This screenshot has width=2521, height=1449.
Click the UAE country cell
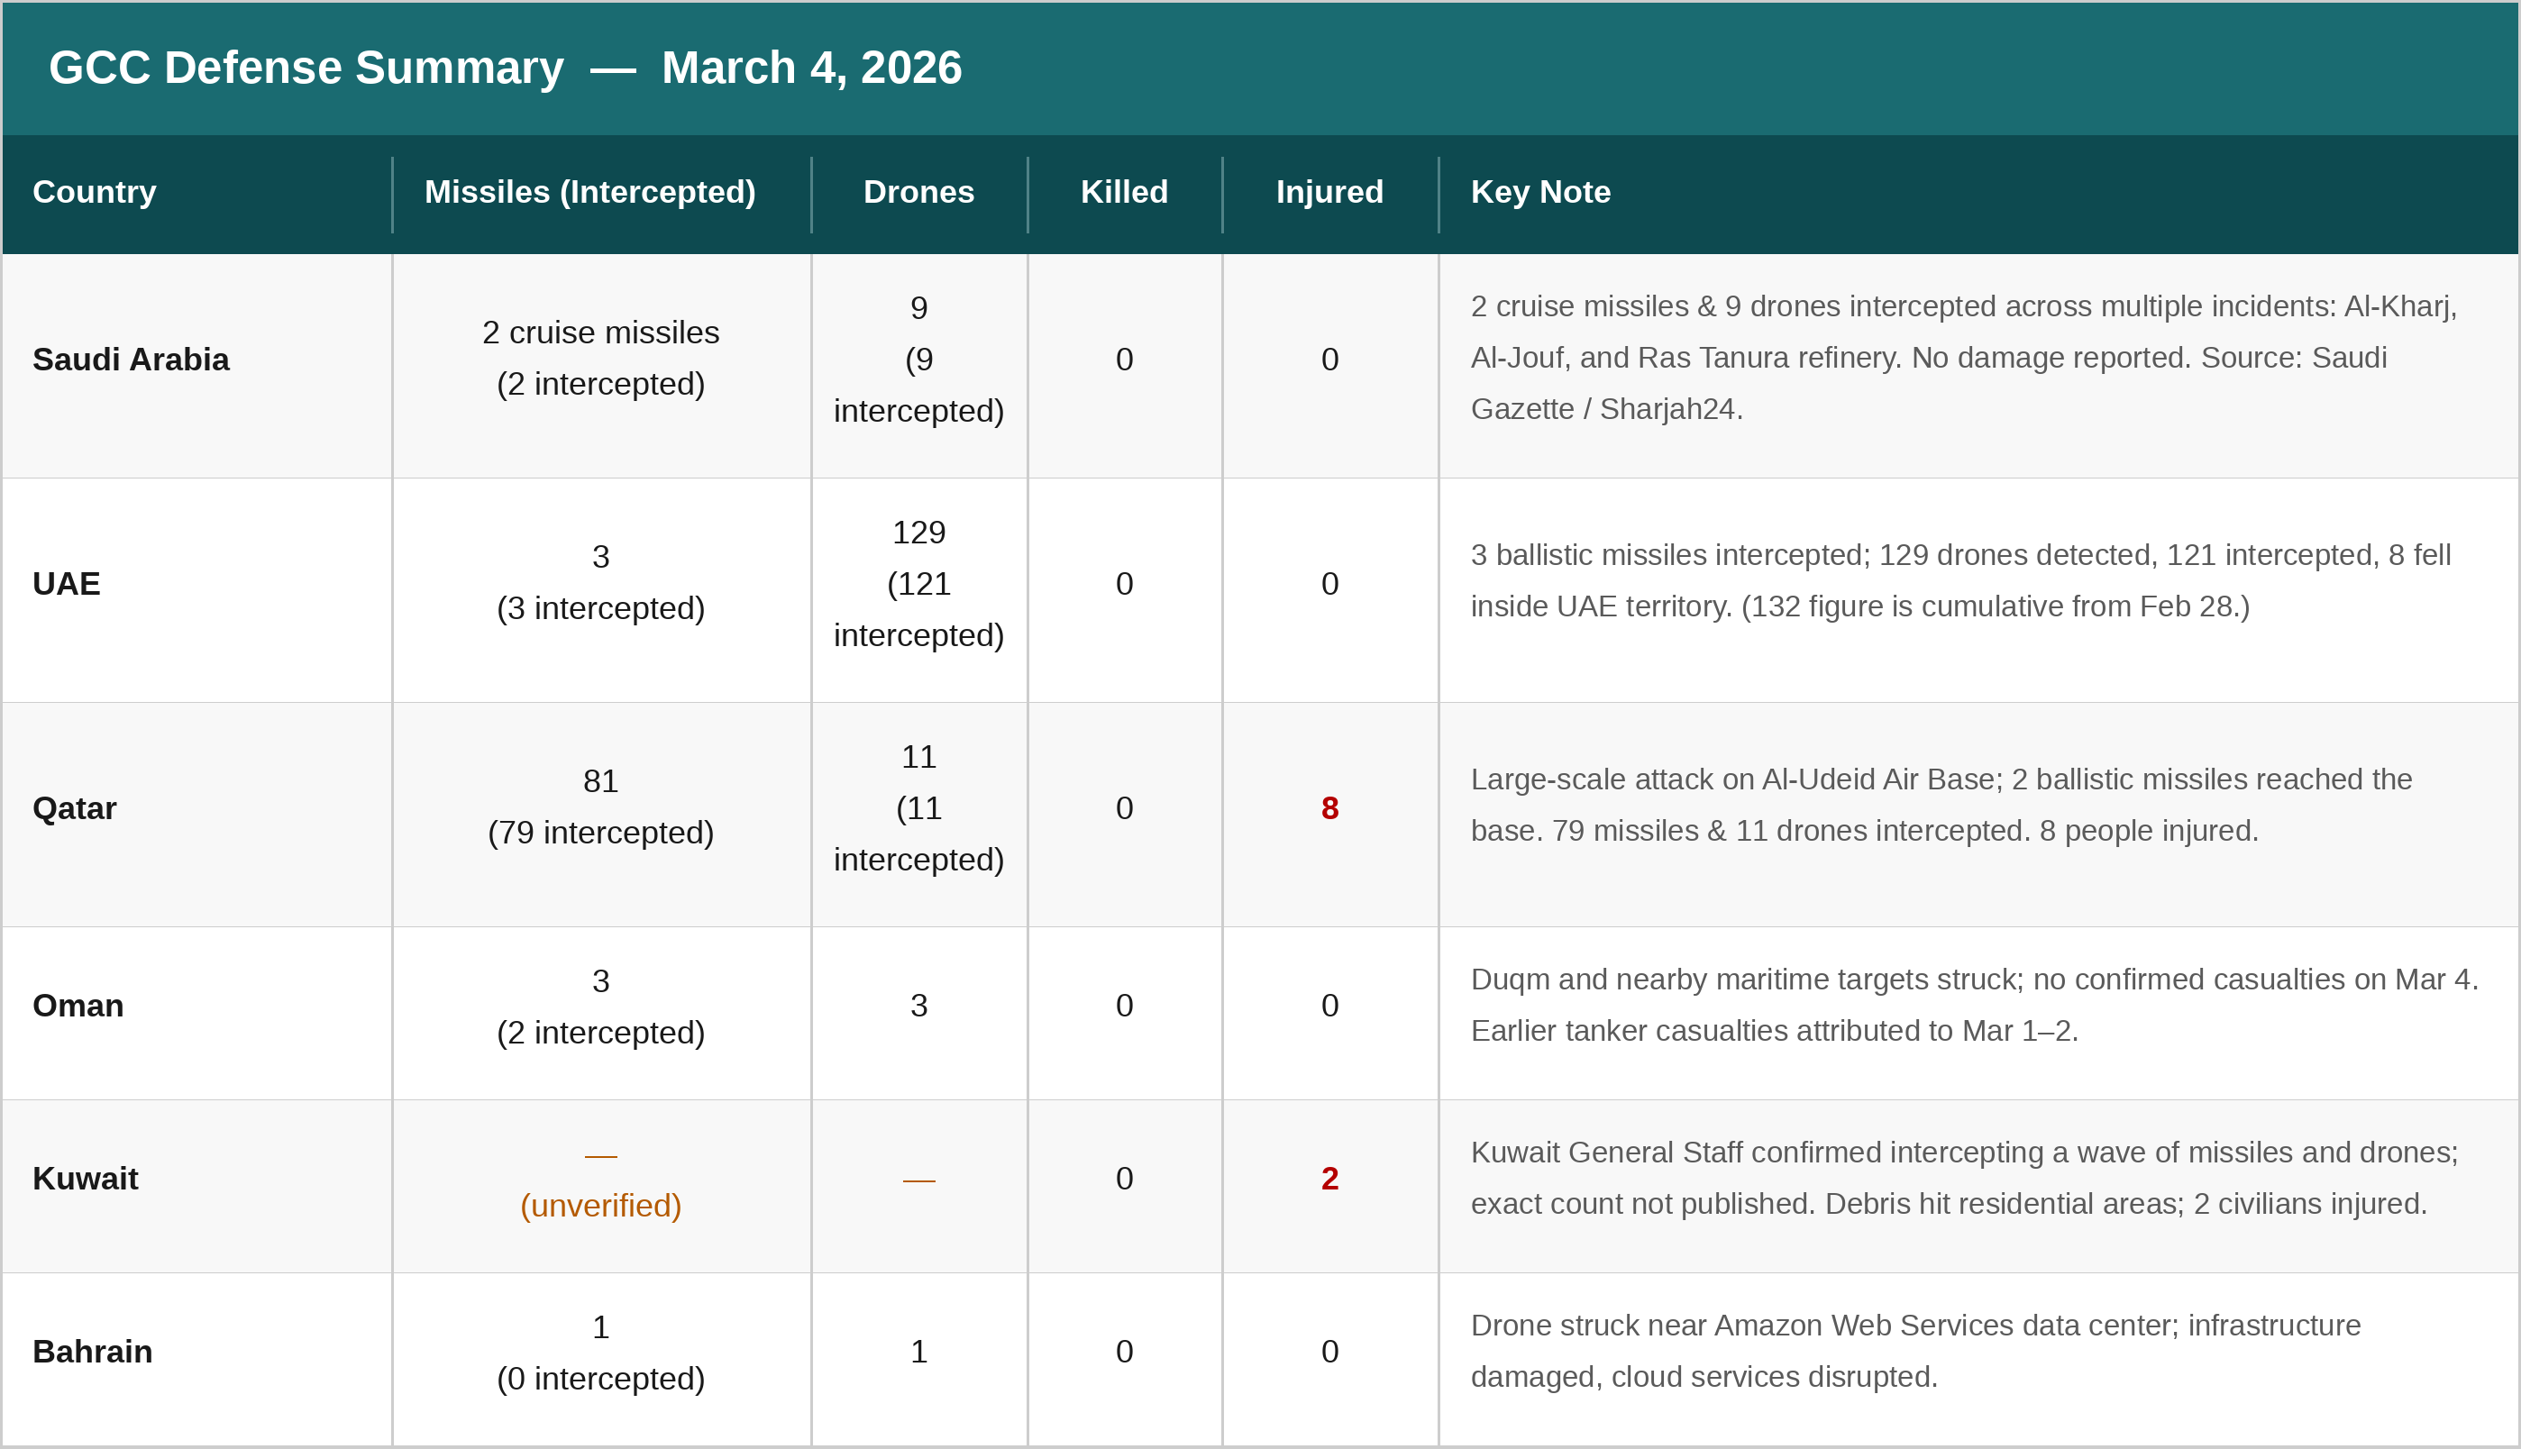tap(67, 584)
